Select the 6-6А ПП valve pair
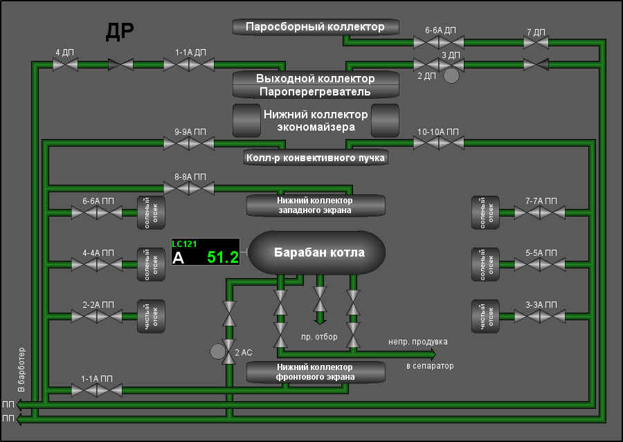 [x=97, y=213]
